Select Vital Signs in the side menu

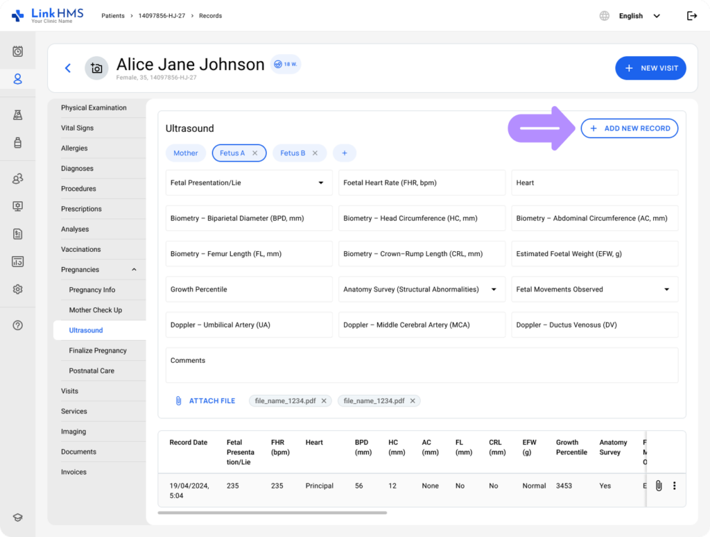click(77, 128)
